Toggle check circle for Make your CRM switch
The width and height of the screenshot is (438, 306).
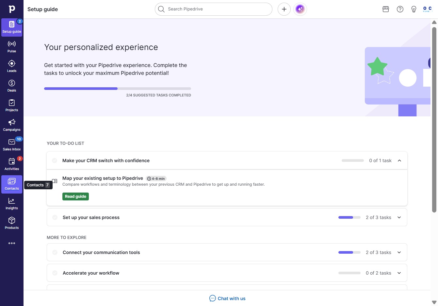pos(55,161)
